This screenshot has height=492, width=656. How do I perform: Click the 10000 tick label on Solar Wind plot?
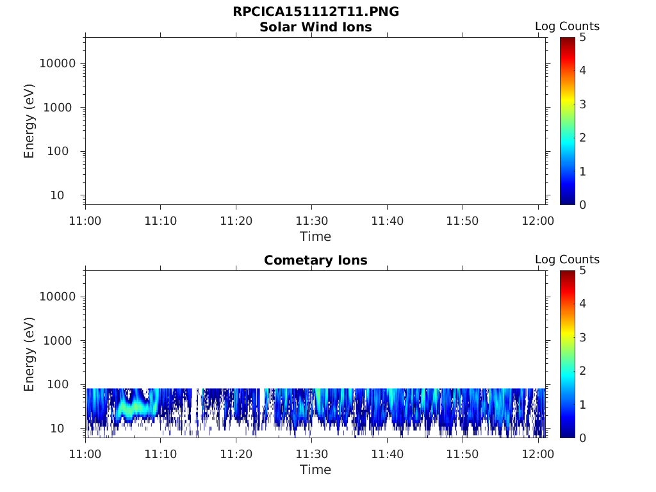(x=58, y=63)
